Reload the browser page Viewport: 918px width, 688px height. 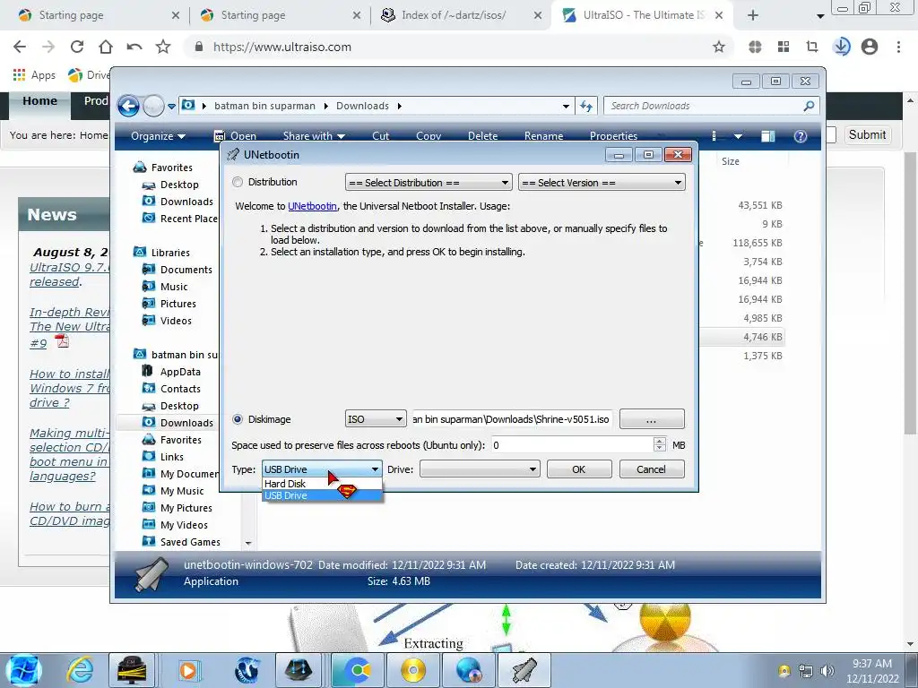[77, 47]
